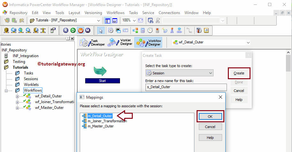This screenshot has width=292, height=152.
Task: Click the extinguisher-and-gear toolbar icon
Action: (x=199, y=30)
